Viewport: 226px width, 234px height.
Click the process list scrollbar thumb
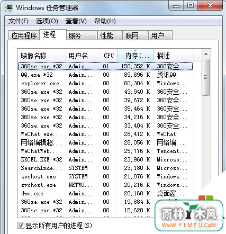[205, 77]
